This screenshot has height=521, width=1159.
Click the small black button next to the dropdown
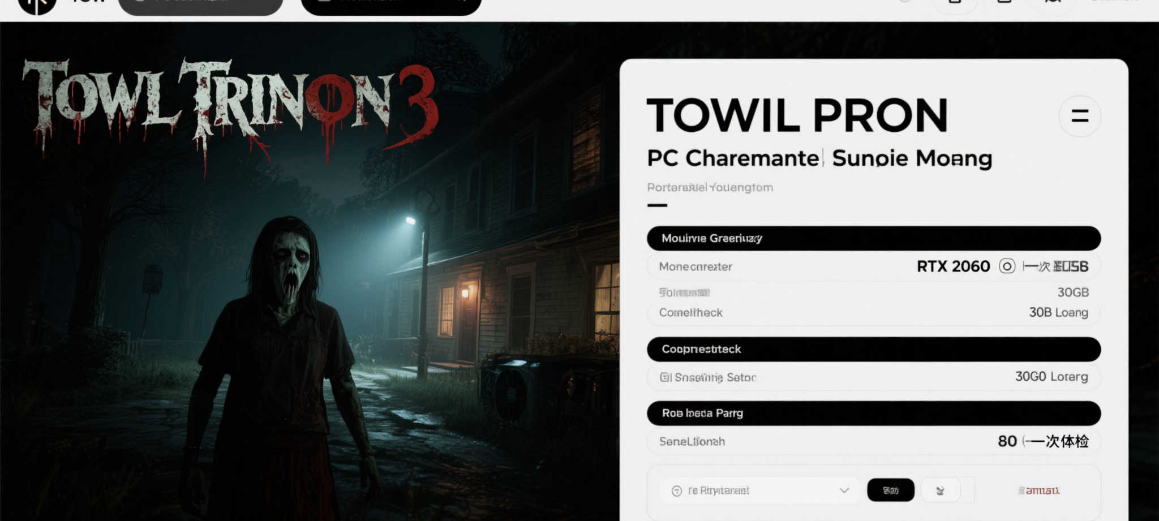coord(891,490)
